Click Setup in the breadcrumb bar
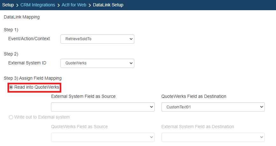This screenshot has height=146, width=276. click(x=8, y=5)
